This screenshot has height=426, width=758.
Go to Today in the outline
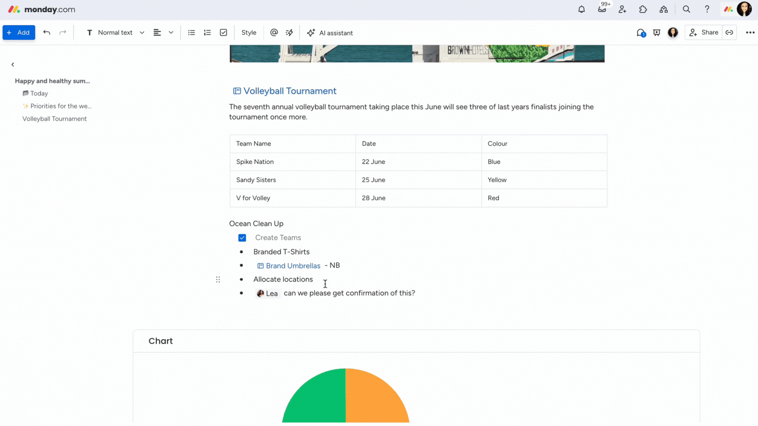36,93
